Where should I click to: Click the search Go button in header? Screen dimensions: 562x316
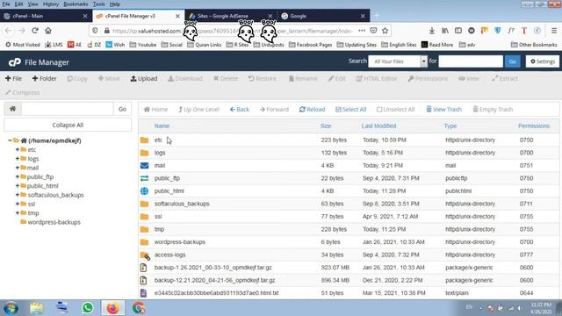tap(512, 61)
